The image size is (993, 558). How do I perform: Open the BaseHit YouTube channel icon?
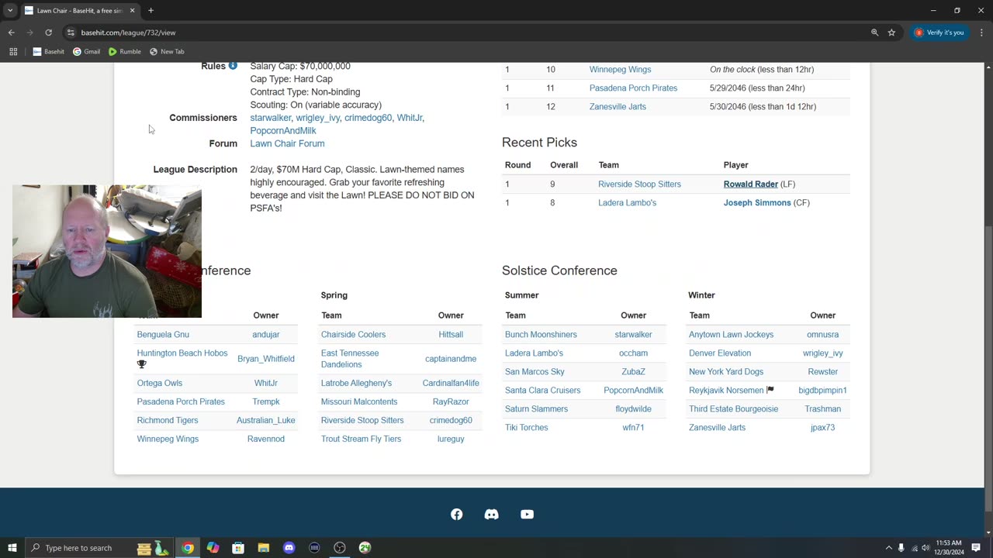pos(527,515)
